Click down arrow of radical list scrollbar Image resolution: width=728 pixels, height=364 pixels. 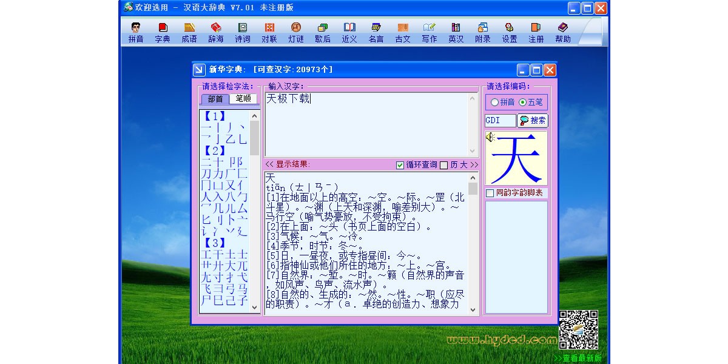click(x=255, y=308)
